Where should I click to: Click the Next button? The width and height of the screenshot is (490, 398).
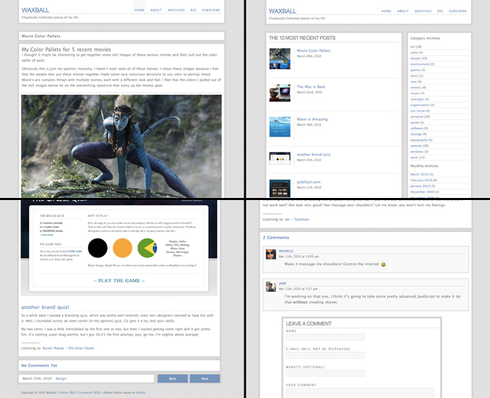pos(205,378)
